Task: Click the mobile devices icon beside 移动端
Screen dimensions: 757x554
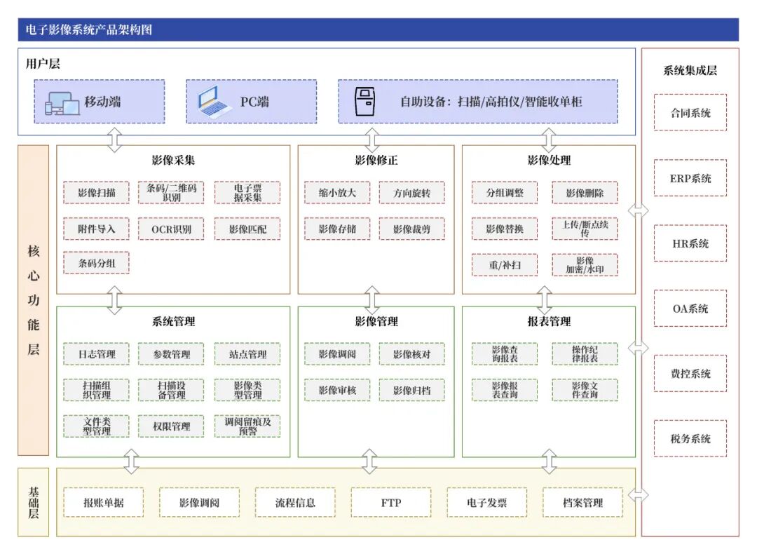Action: 62,102
